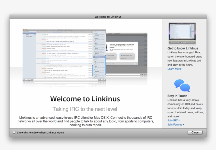Click the Welcome to Linkinus heading
This screenshot has width=216, height=150.
pyautogui.click(x=85, y=99)
